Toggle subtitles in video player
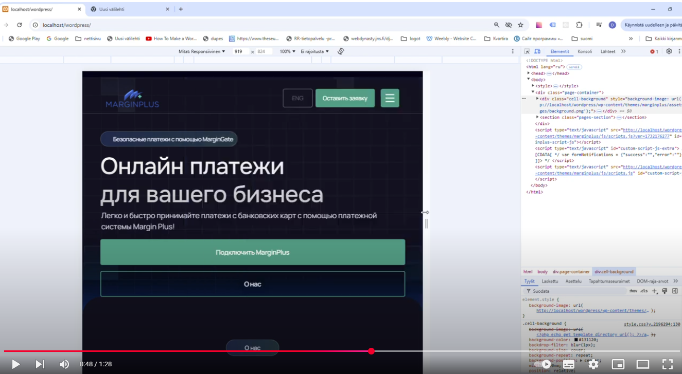Viewport: 682px width, 374px height. [x=569, y=364]
